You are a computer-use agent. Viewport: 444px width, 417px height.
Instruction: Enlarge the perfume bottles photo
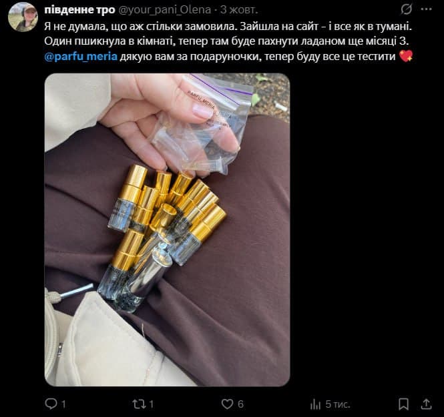click(167, 230)
